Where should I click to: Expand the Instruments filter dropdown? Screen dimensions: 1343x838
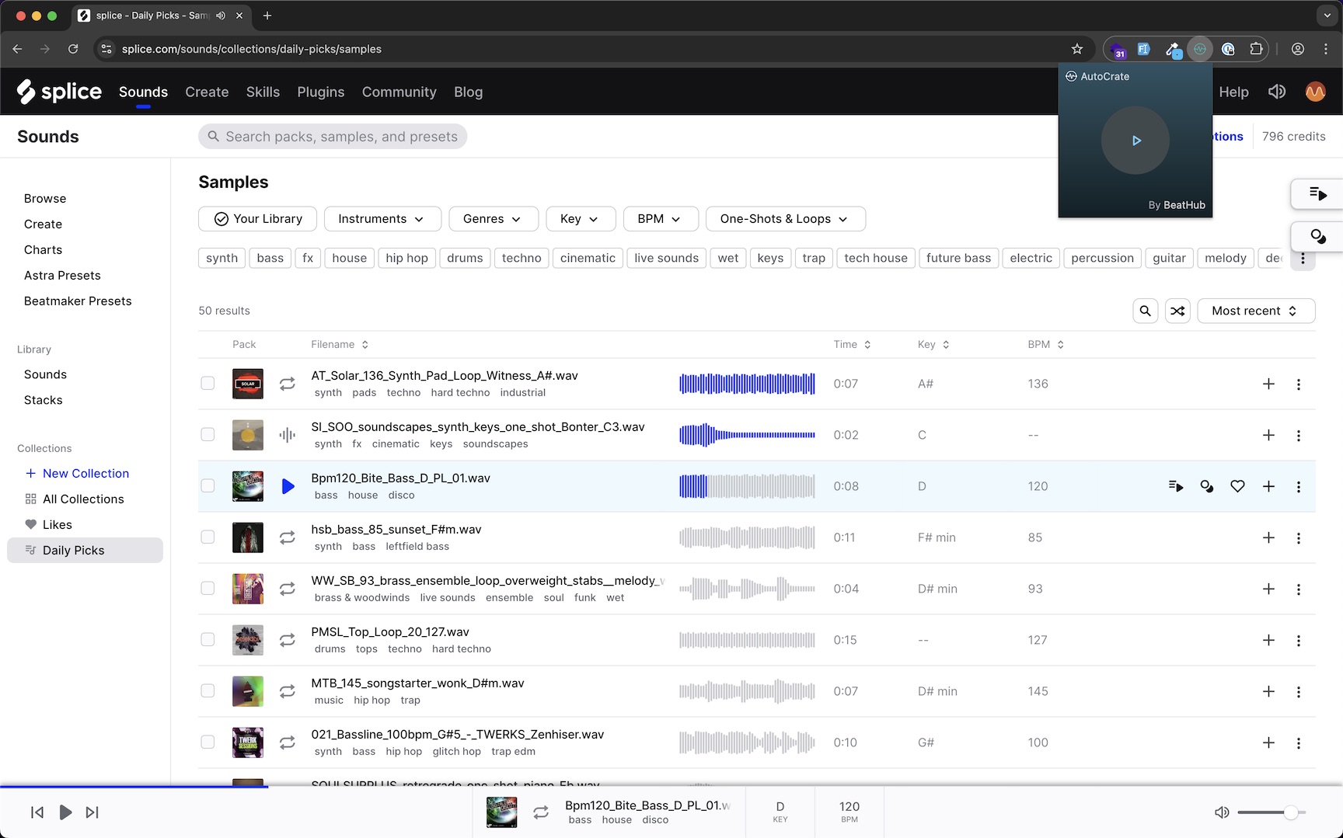coord(382,219)
